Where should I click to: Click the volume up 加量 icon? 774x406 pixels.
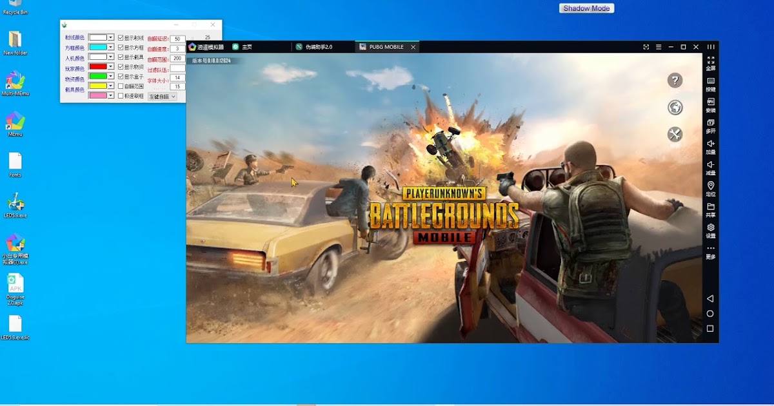click(x=710, y=147)
